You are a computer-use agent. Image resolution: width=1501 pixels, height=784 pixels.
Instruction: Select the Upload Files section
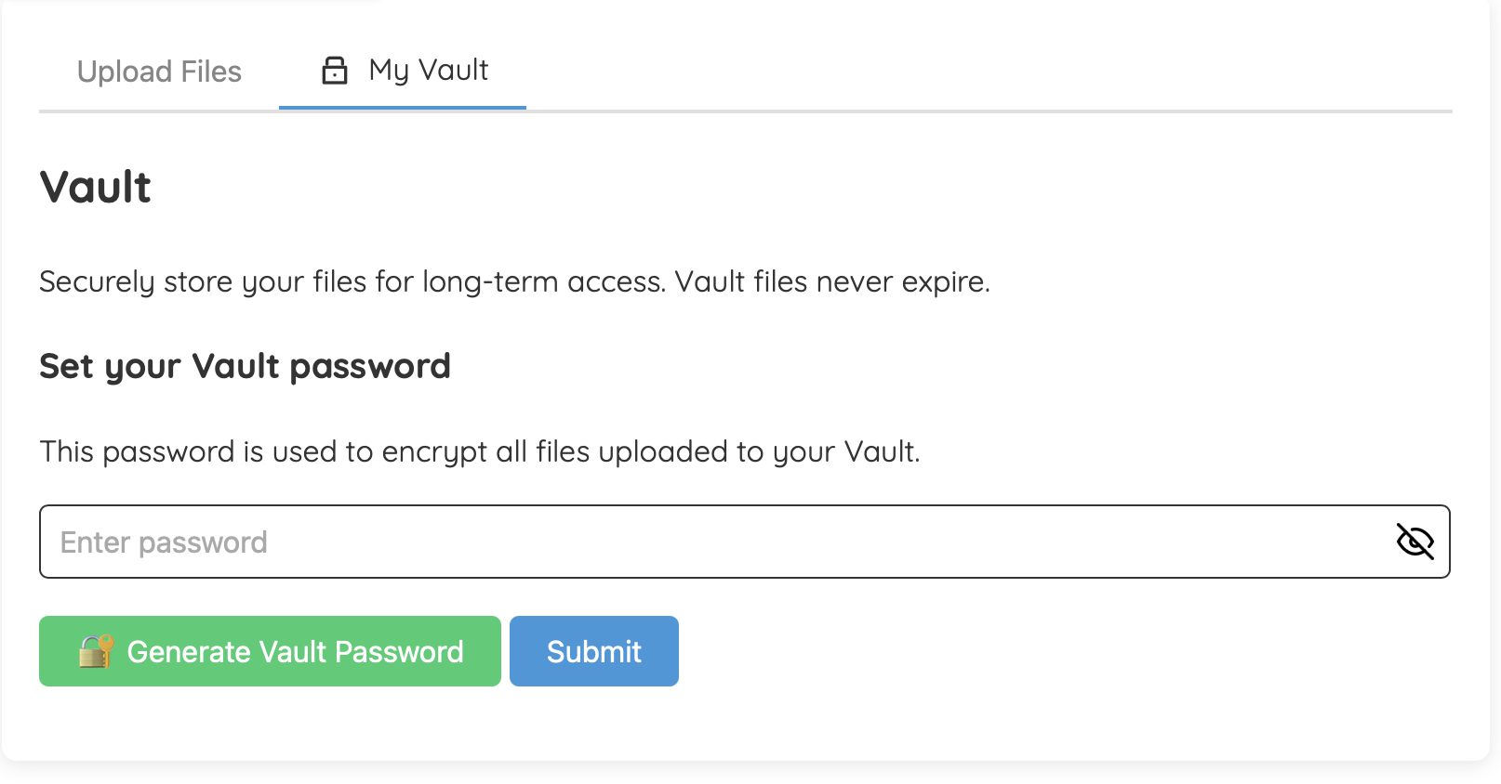click(x=159, y=72)
